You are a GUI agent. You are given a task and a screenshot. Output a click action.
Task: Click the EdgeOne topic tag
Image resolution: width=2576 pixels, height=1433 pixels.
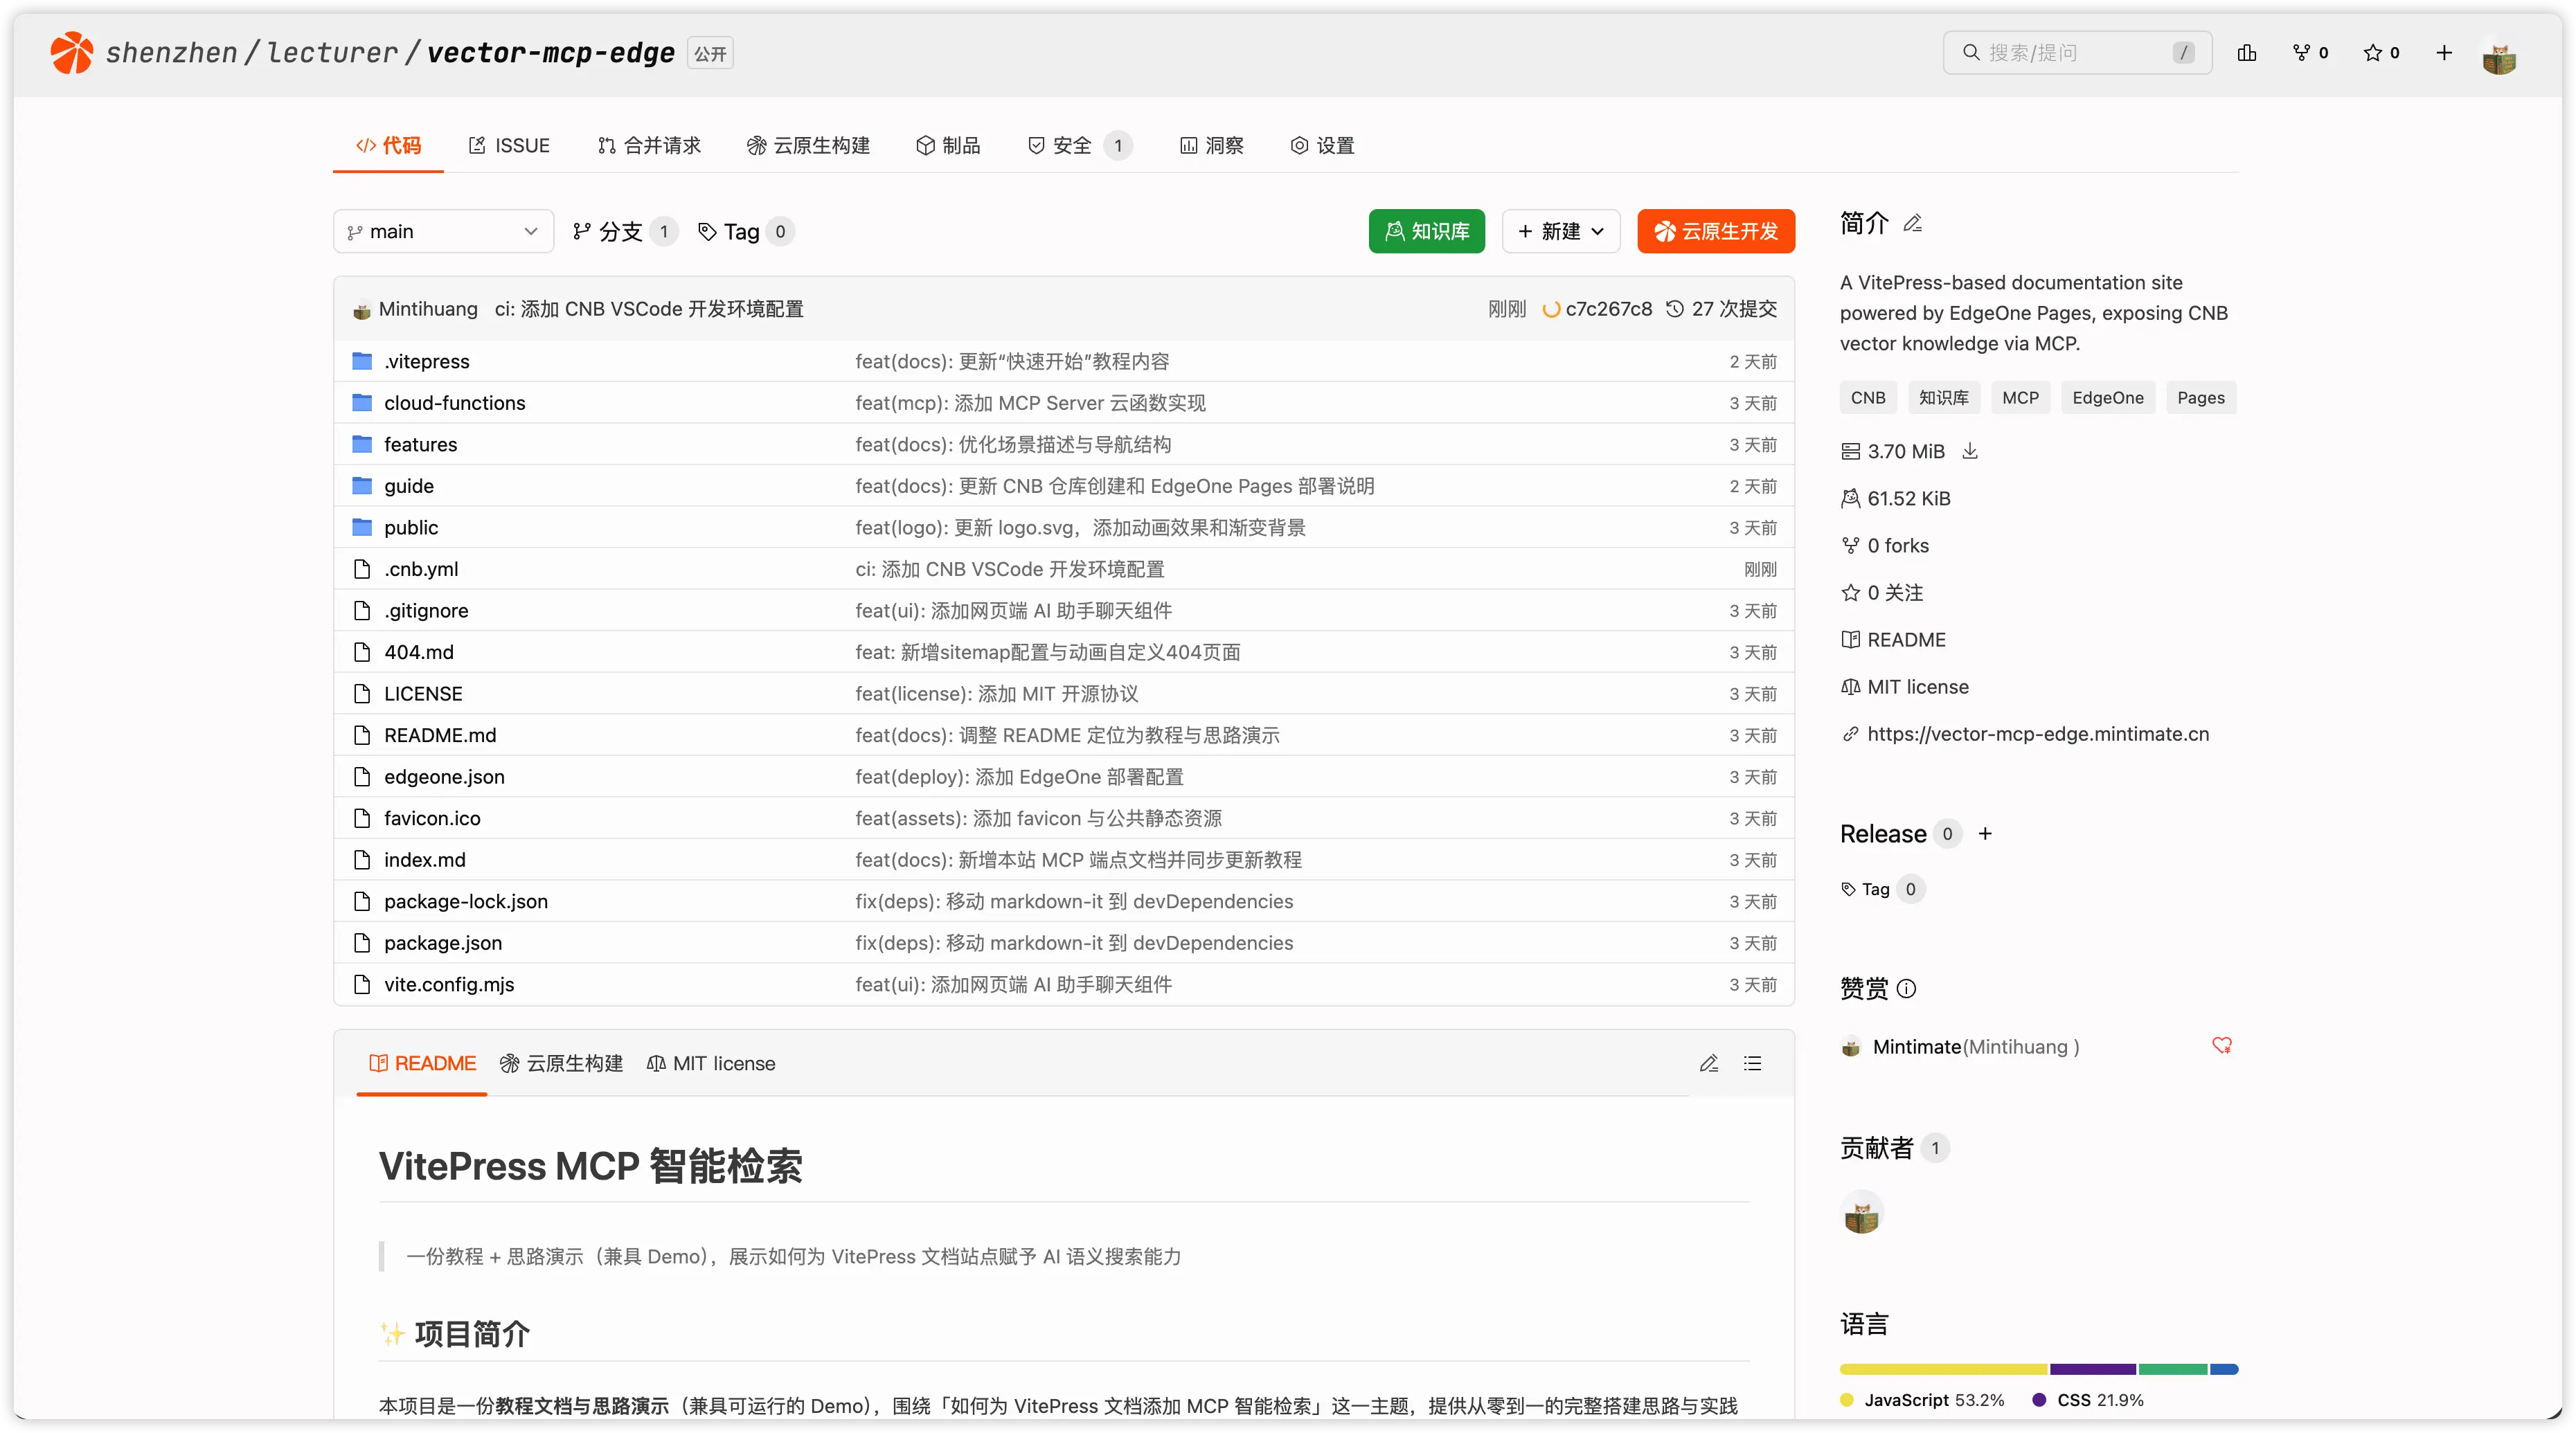2107,398
